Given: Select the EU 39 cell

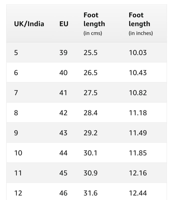Looking at the screenshot, I should (x=63, y=53).
